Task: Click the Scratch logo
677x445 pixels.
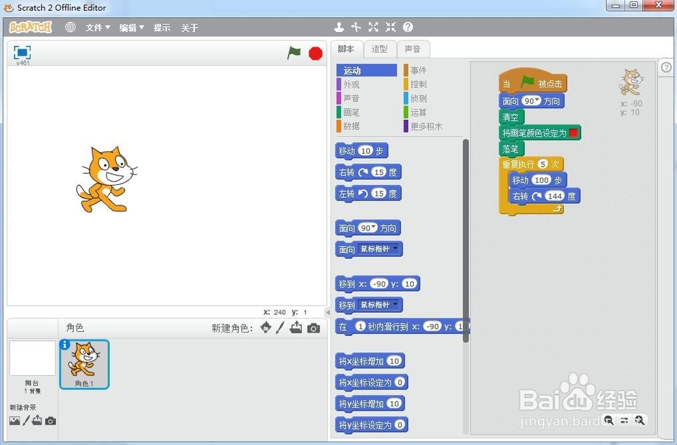Action: coord(30,27)
